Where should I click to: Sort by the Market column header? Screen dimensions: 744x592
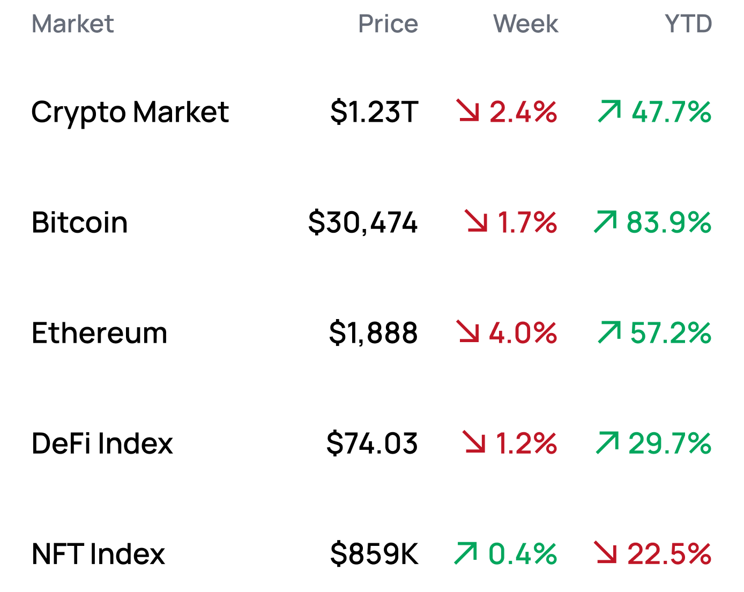point(73,24)
